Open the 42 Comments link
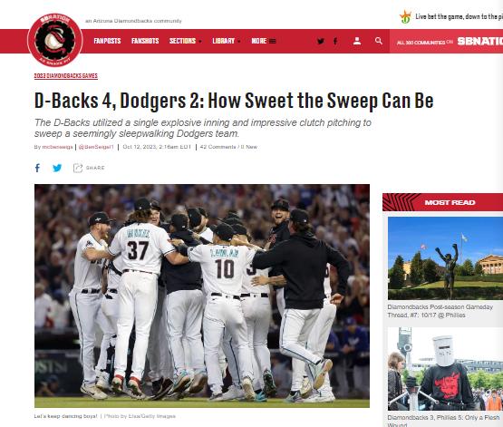Viewport: 503px width, 427px height. tap(218, 147)
